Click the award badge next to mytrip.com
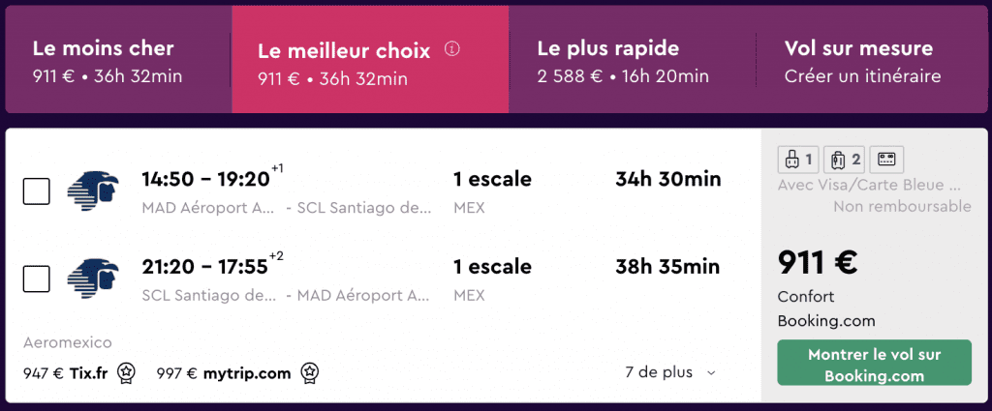992x411 pixels. click(310, 372)
